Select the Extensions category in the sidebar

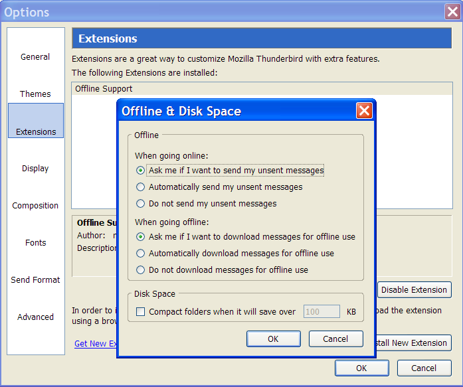pos(36,131)
